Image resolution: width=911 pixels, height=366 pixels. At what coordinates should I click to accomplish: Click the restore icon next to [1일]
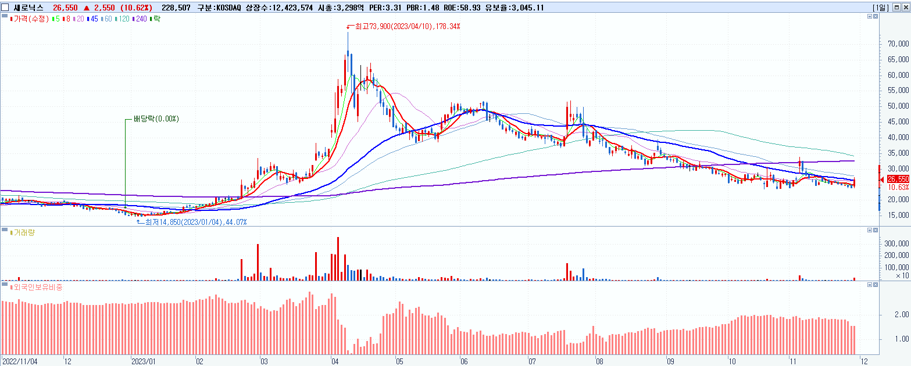pyautogui.click(x=896, y=8)
